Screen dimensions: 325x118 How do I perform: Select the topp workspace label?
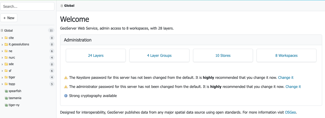coord(12,84)
